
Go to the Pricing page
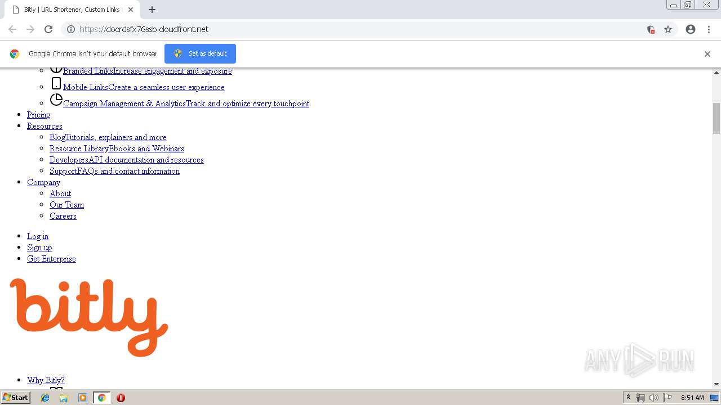38,115
